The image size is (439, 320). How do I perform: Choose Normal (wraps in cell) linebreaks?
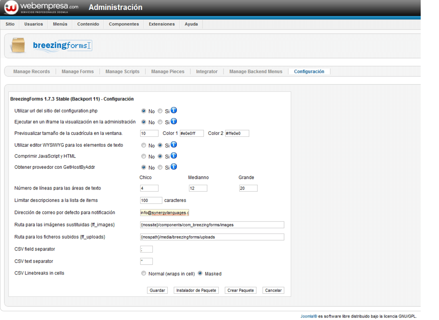tap(144, 273)
